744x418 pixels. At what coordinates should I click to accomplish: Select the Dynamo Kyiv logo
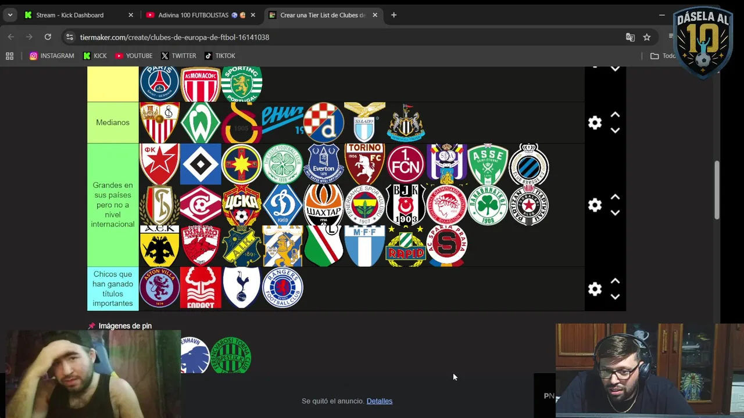click(282, 205)
